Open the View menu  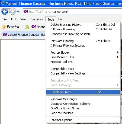[23, 19]
